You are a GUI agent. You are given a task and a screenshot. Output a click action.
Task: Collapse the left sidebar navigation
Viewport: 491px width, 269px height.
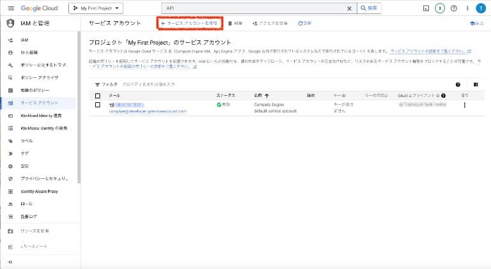coord(10,262)
